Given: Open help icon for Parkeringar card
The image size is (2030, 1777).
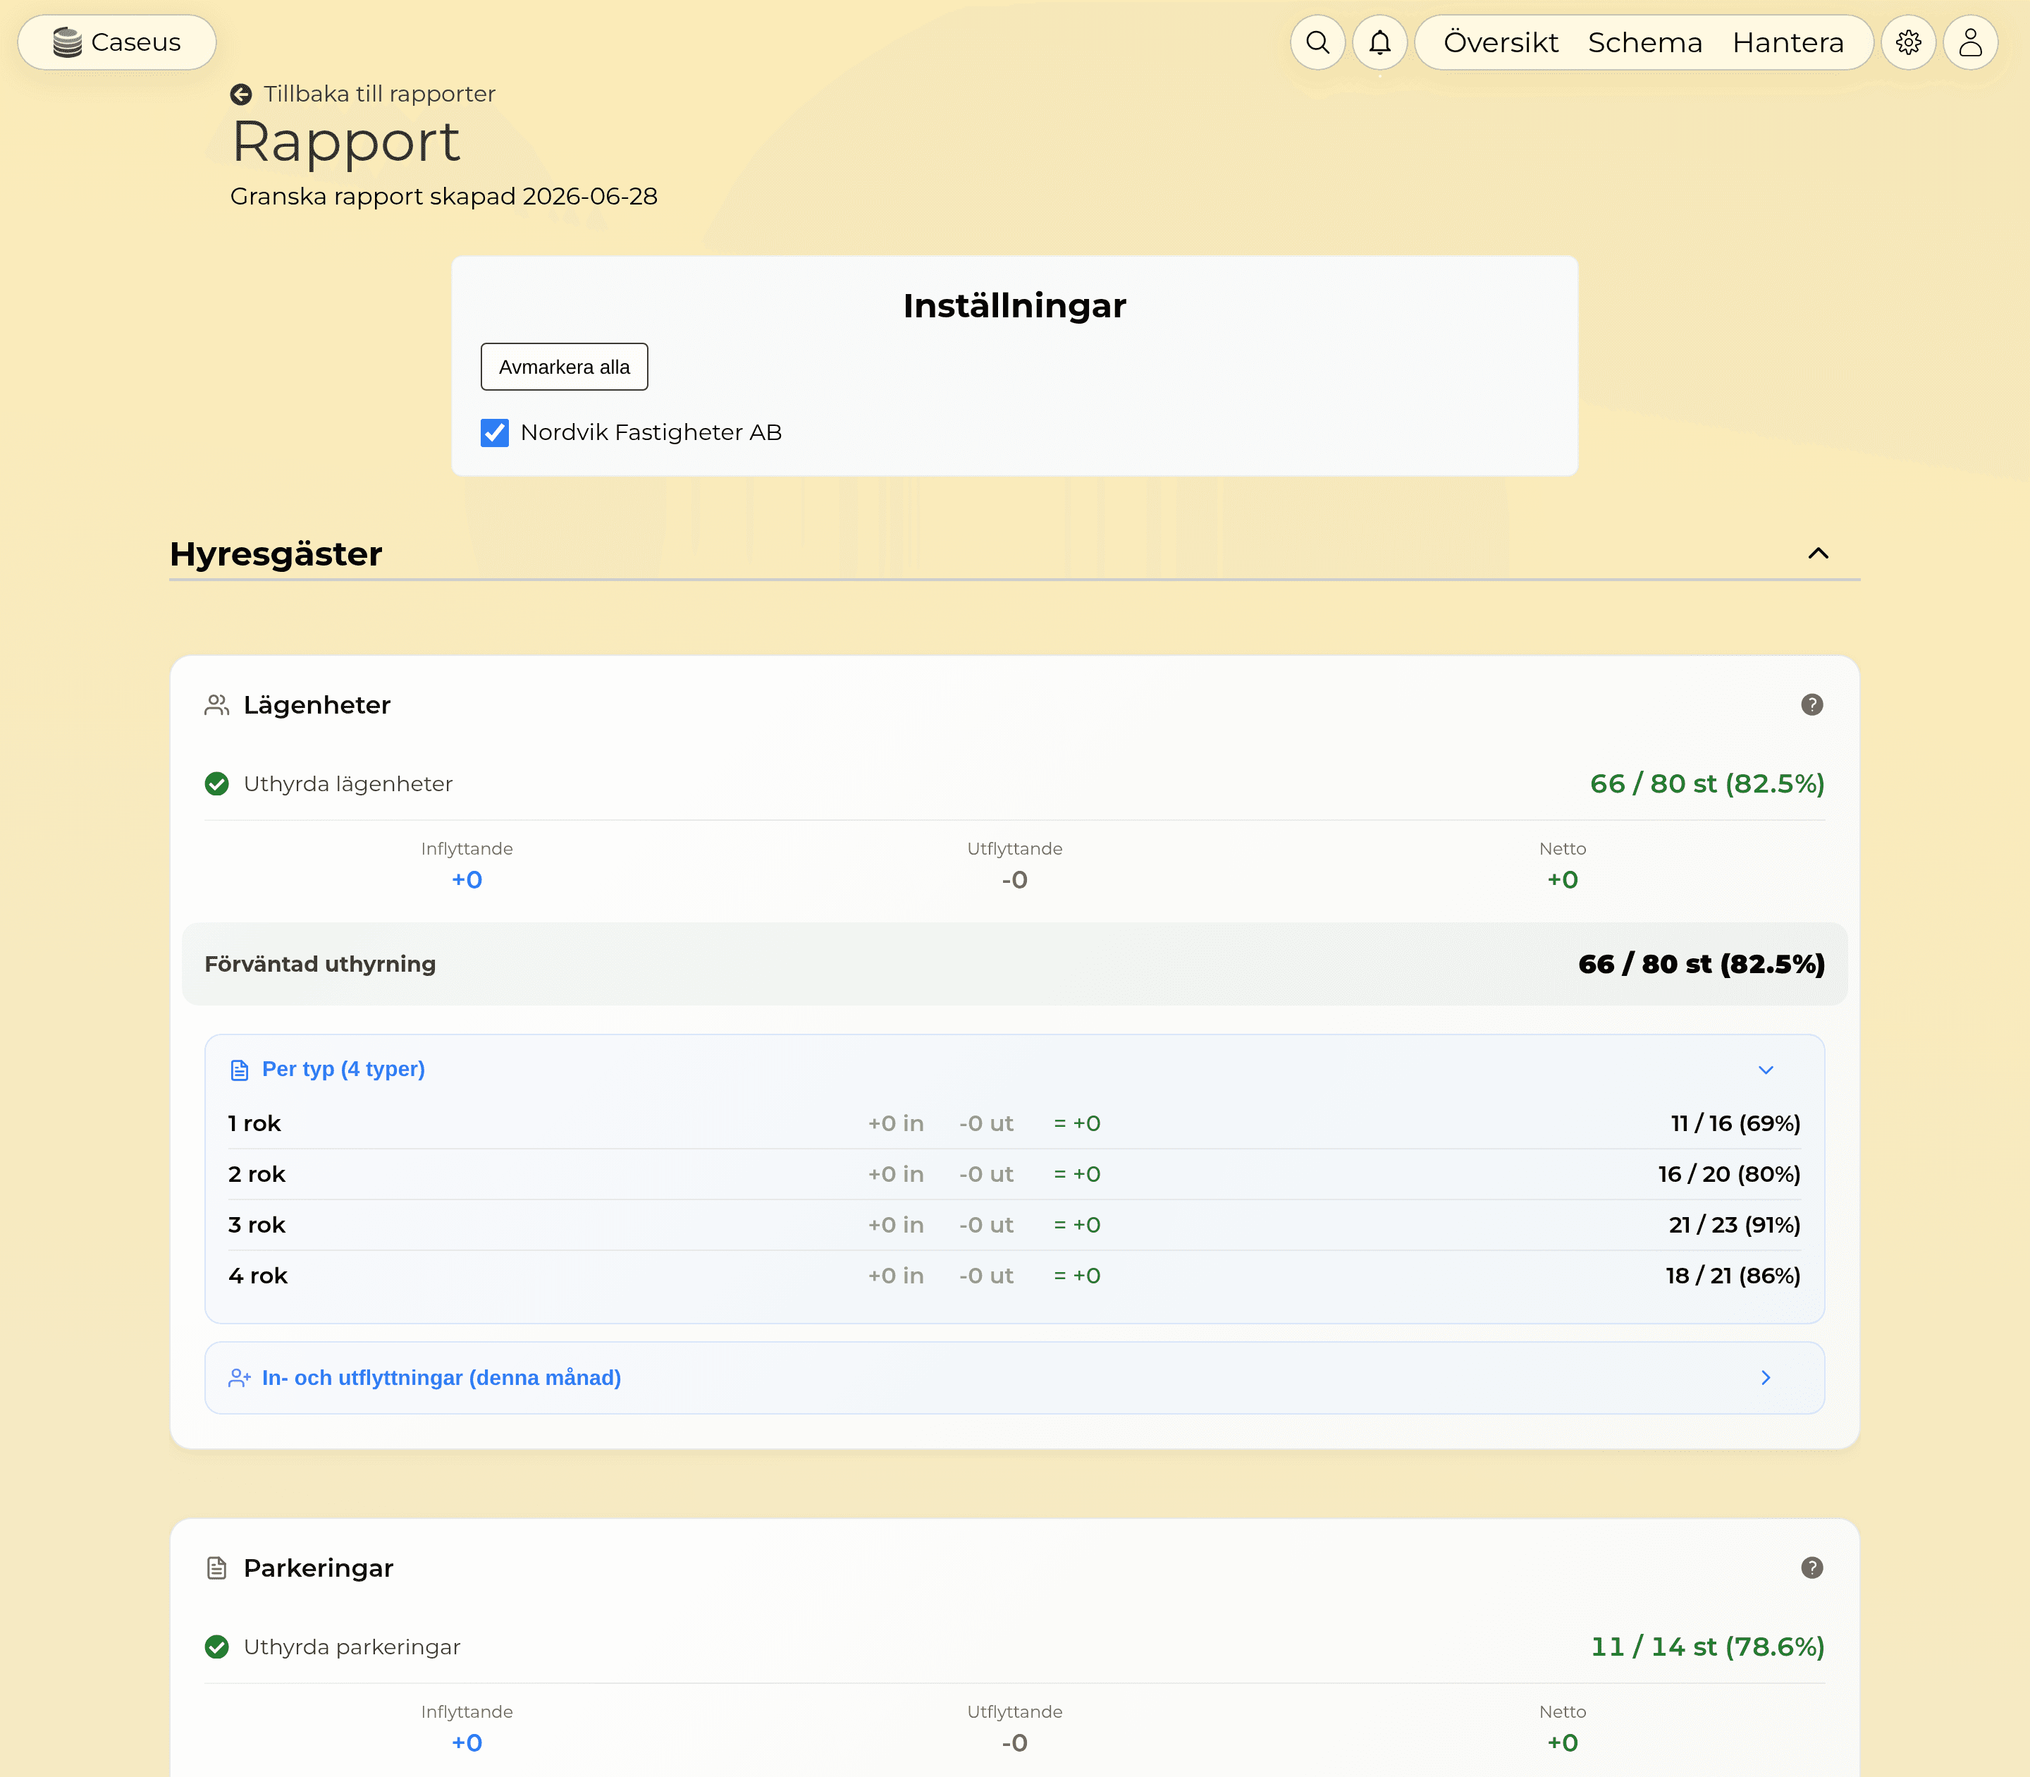Looking at the screenshot, I should pos(1812,1567).
